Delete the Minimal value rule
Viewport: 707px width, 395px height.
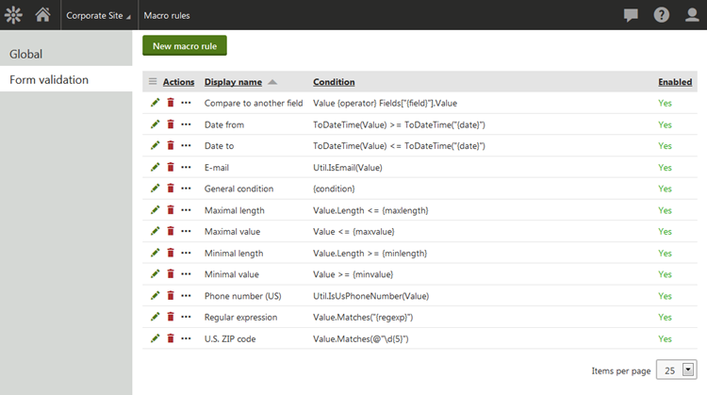coord(171,274)
